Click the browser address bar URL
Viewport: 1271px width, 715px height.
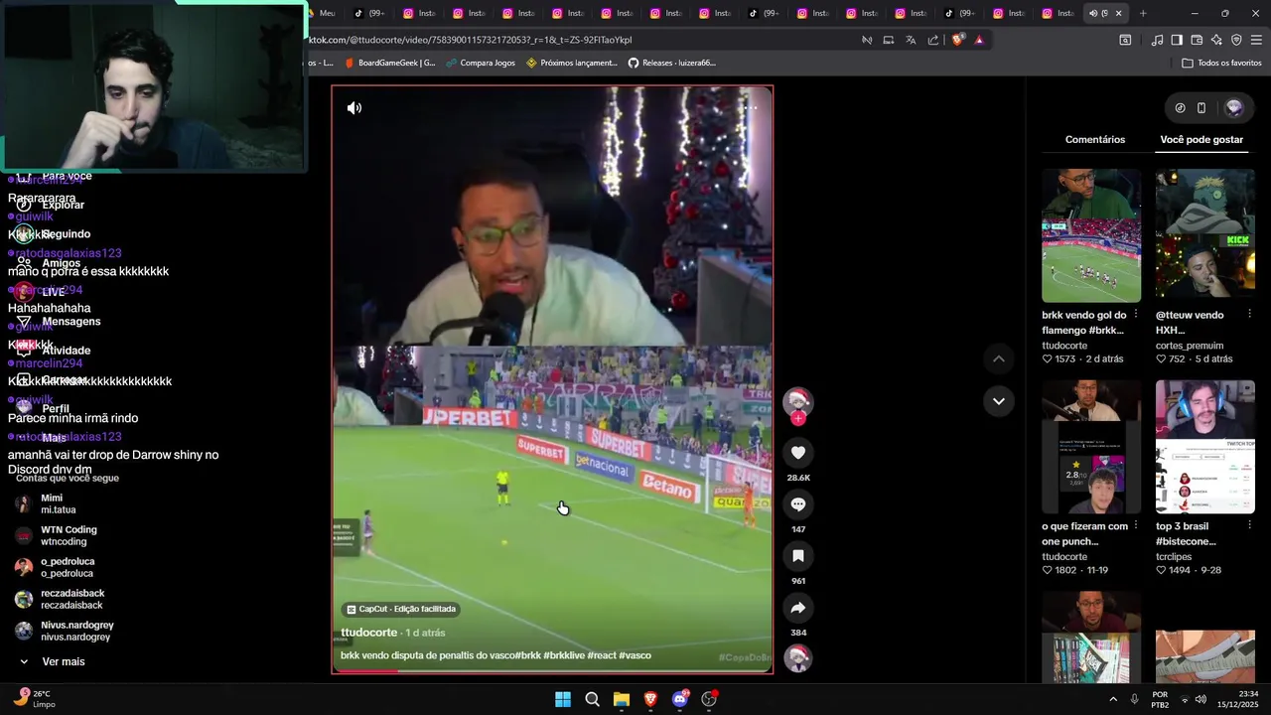pos(471,40)
